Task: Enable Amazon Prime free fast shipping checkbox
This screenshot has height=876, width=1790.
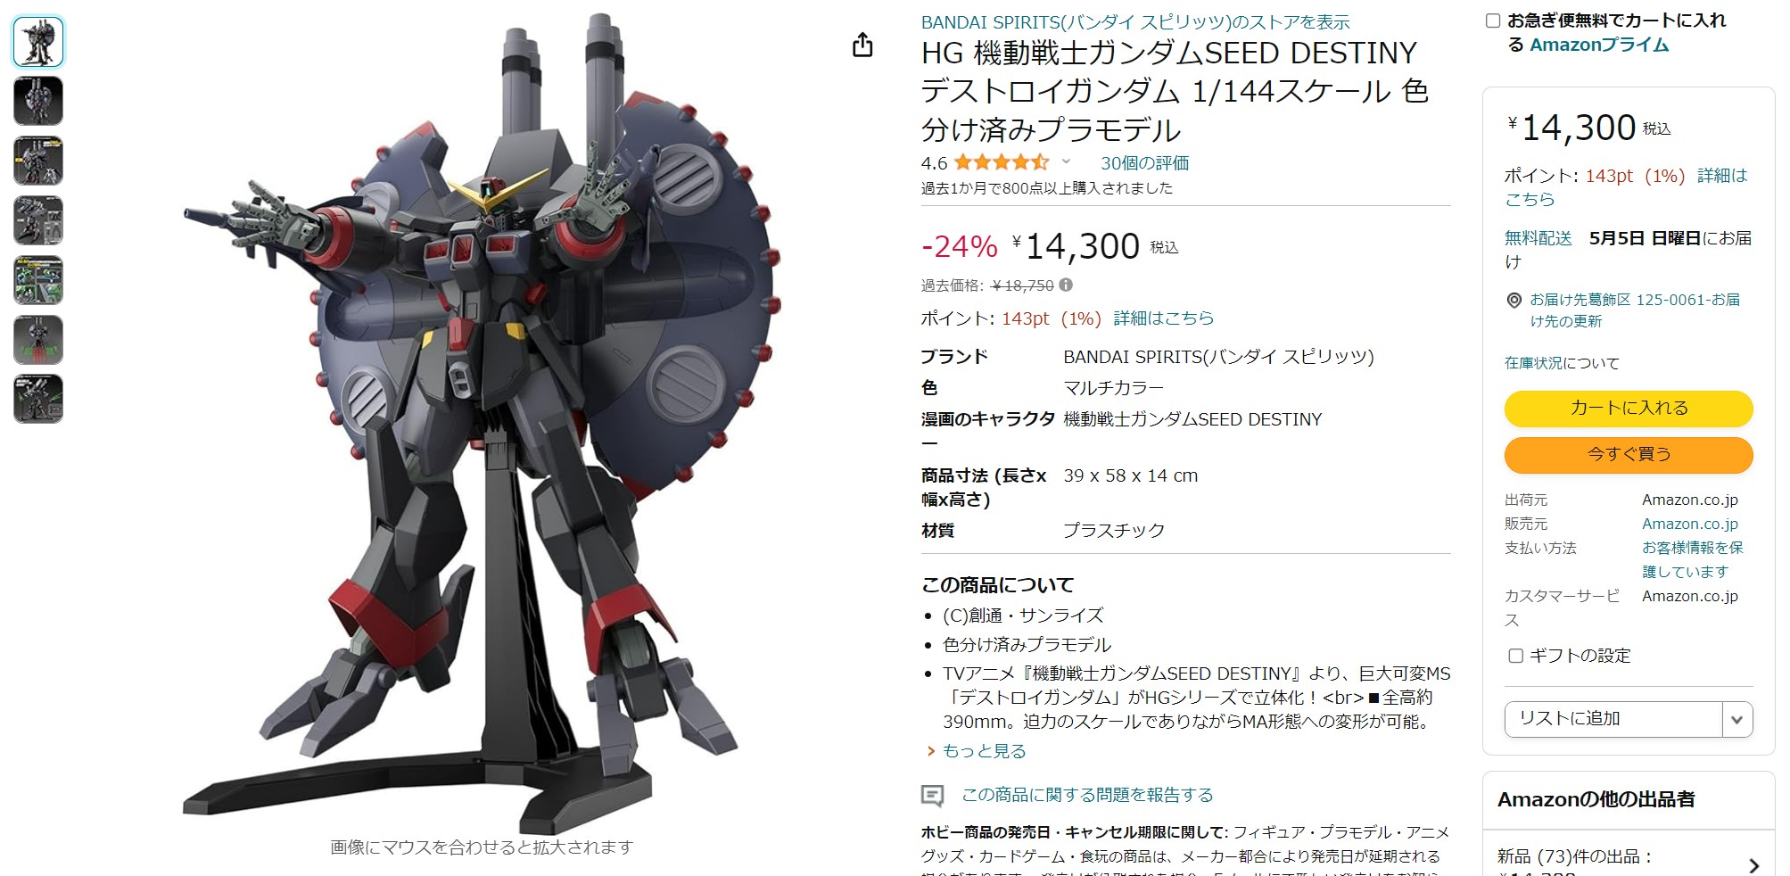Action: 1493,21
